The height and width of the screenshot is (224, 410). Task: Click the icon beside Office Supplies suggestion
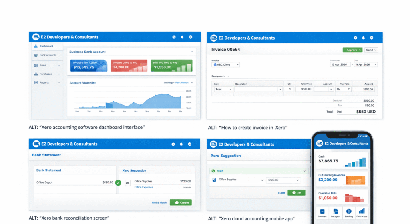click(x=128, y=183)
